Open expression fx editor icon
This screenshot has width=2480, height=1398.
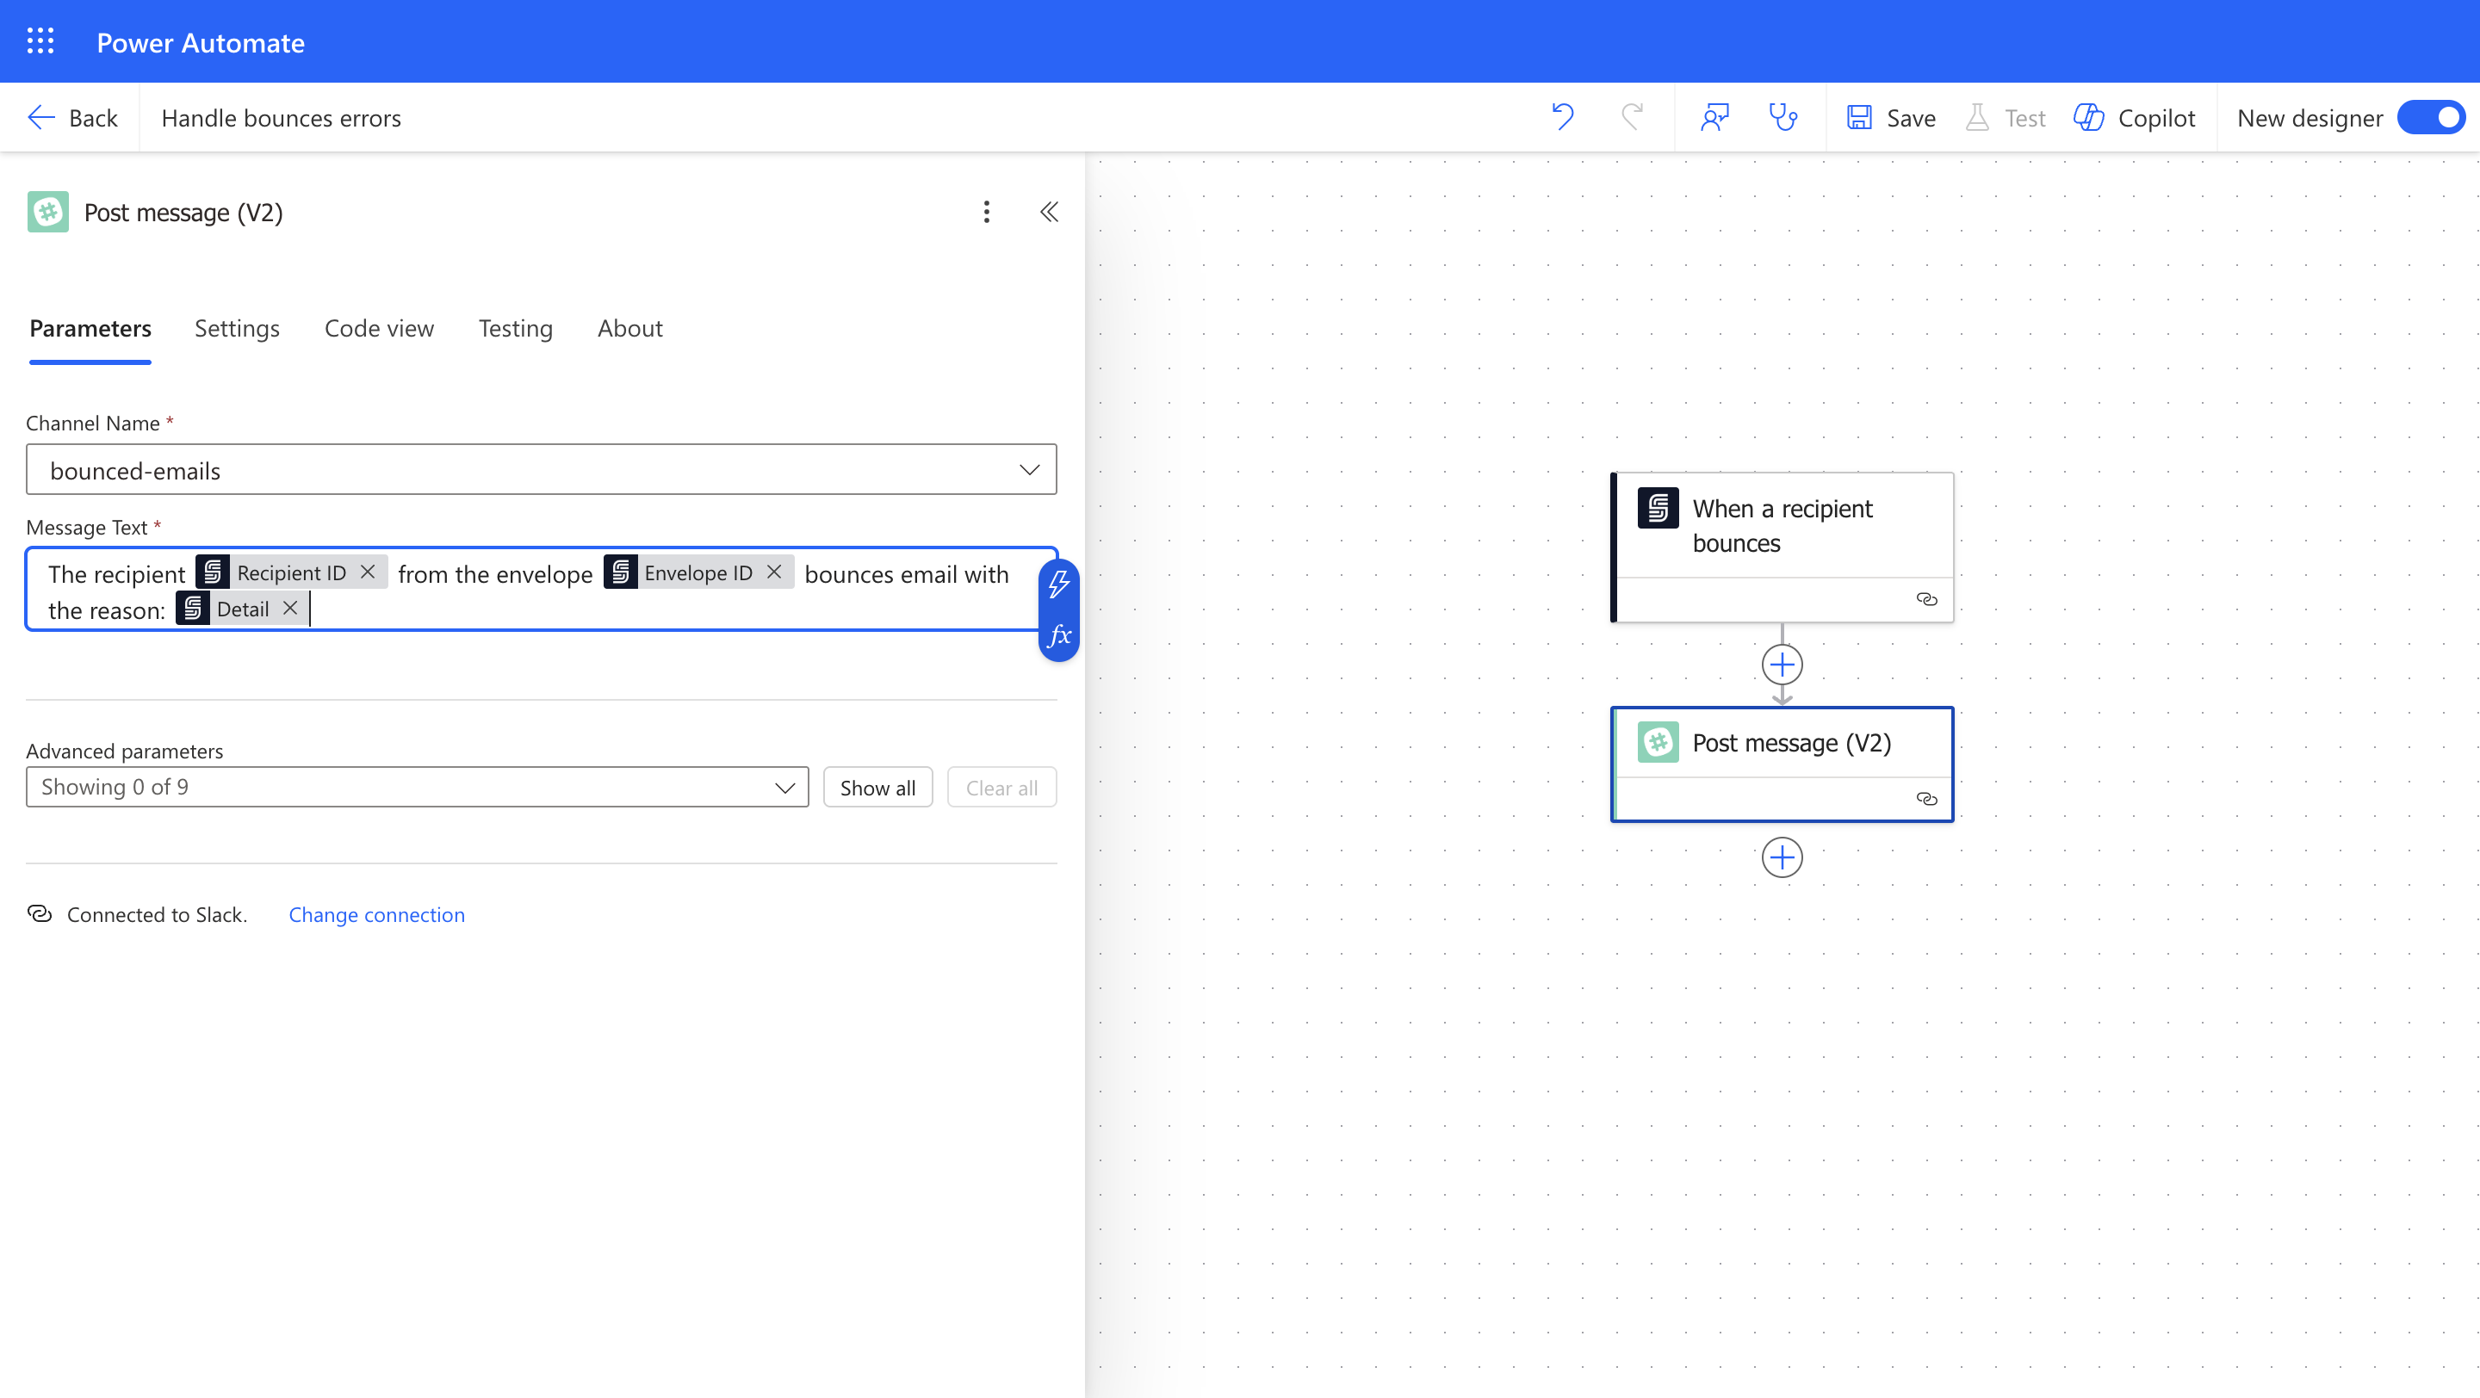[x=1059, y=636]
